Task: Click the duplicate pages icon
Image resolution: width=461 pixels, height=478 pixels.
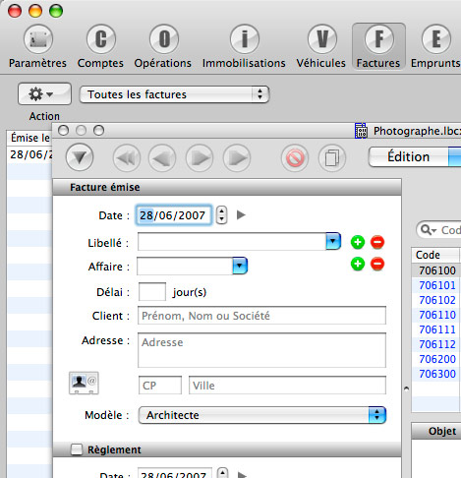Action: [x=332, y=158]
